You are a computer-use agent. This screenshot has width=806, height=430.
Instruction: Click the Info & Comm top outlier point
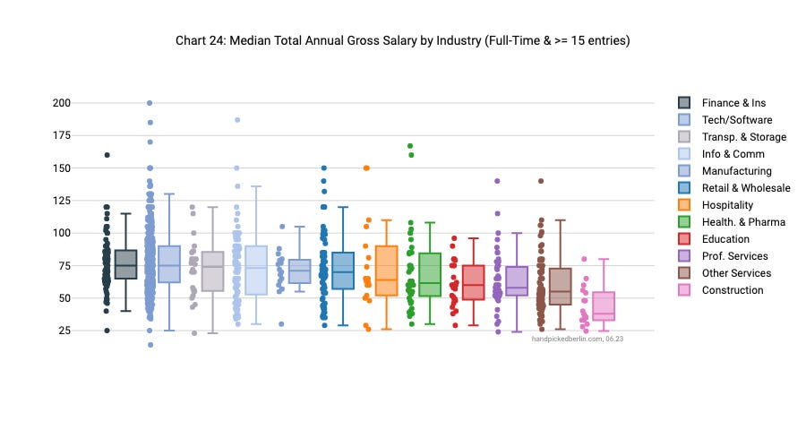237,120
